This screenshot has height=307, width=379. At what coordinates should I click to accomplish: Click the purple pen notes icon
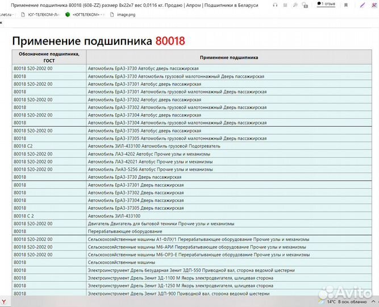363,5
